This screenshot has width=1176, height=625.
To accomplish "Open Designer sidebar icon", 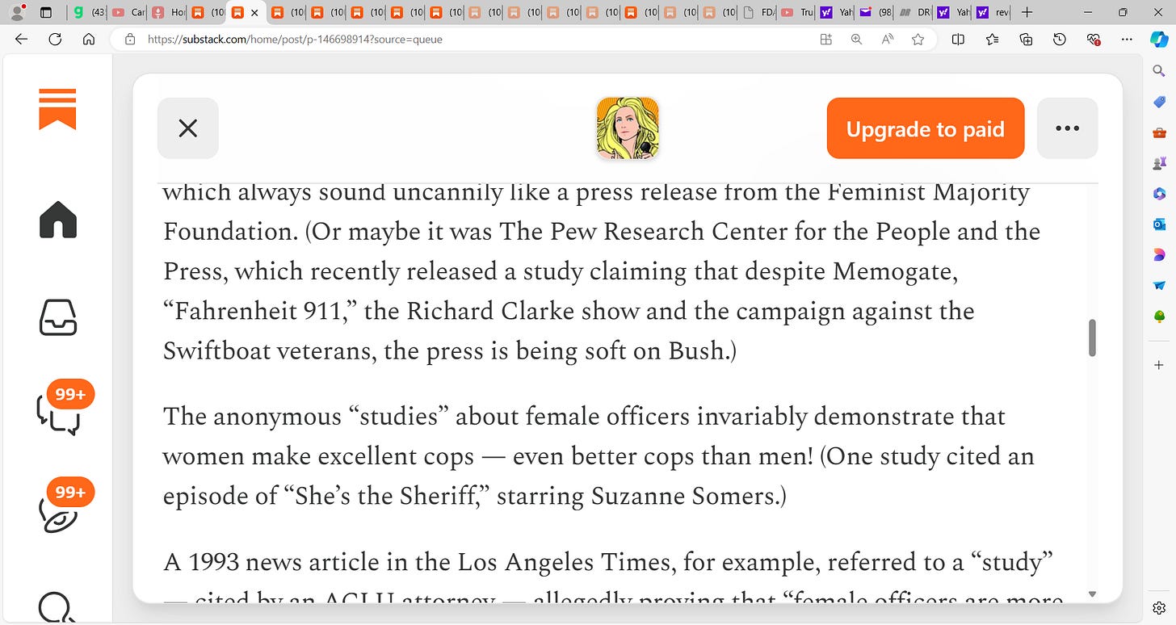I will tap(1159, 254).
